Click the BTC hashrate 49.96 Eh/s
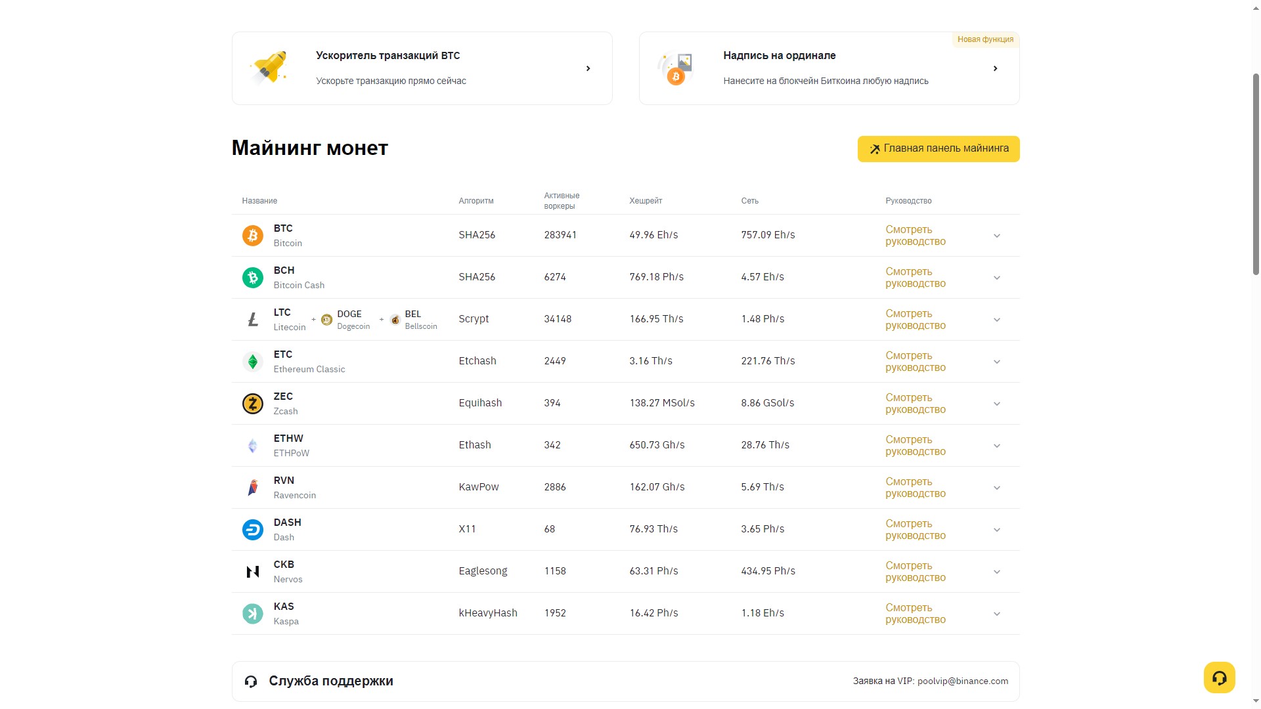 (x=653, y=235)
